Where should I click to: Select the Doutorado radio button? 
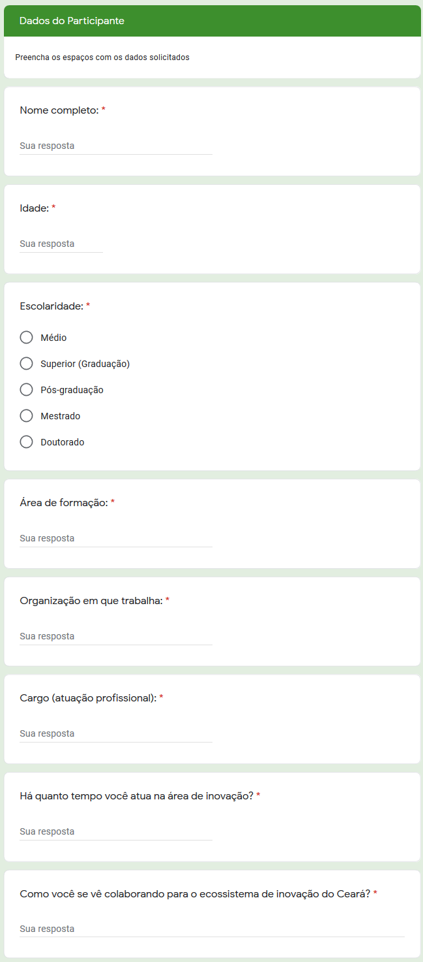(x=26, y=442)
